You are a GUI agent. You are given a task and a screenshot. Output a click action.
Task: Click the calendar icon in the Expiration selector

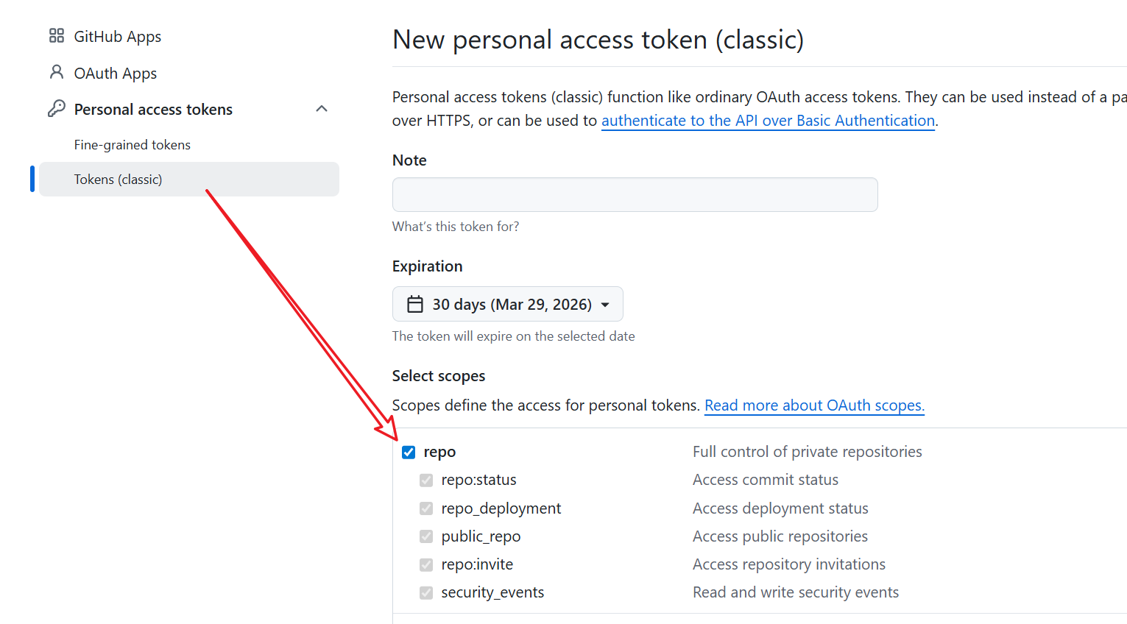click(x=416, y=303)
